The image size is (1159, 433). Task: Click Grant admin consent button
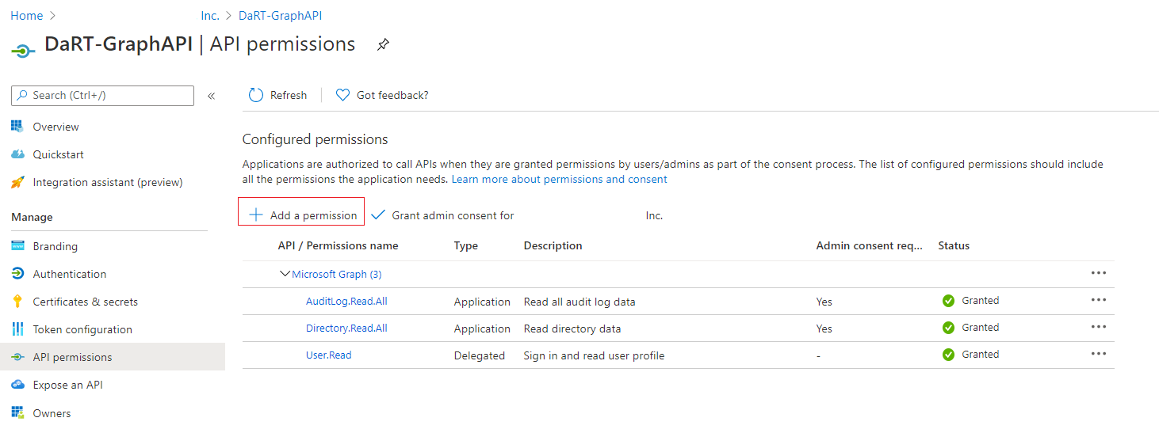[442, 215]
